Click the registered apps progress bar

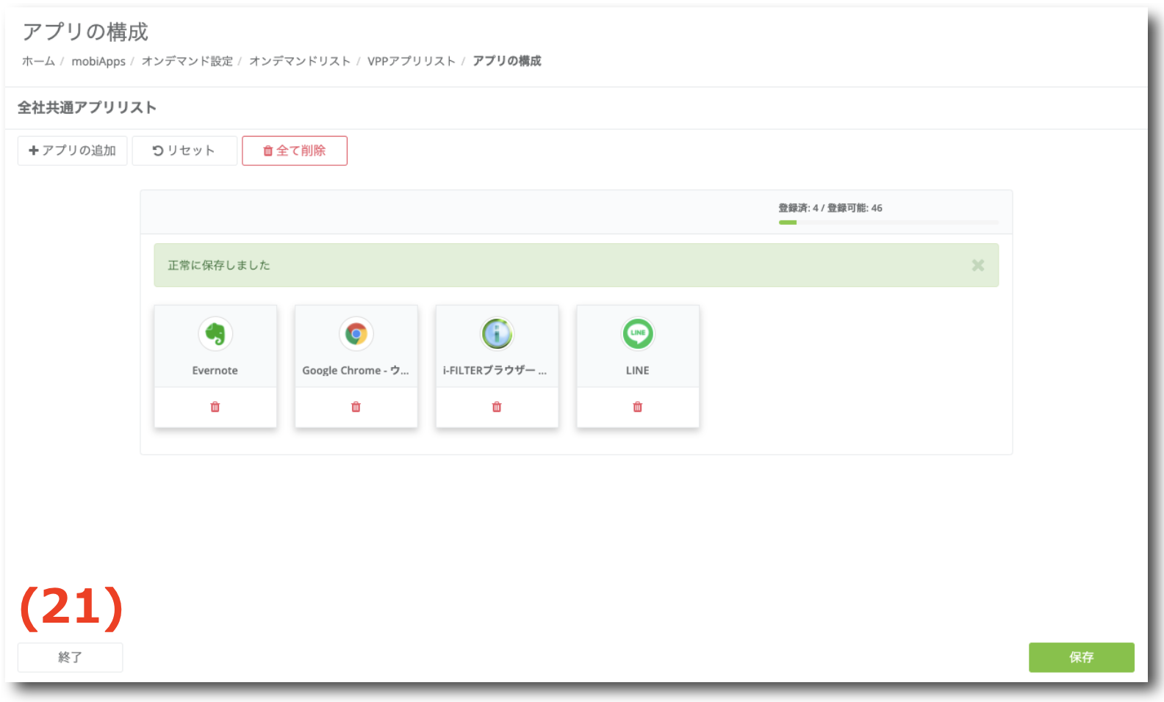pyautogui.click(x=888, y=222)
